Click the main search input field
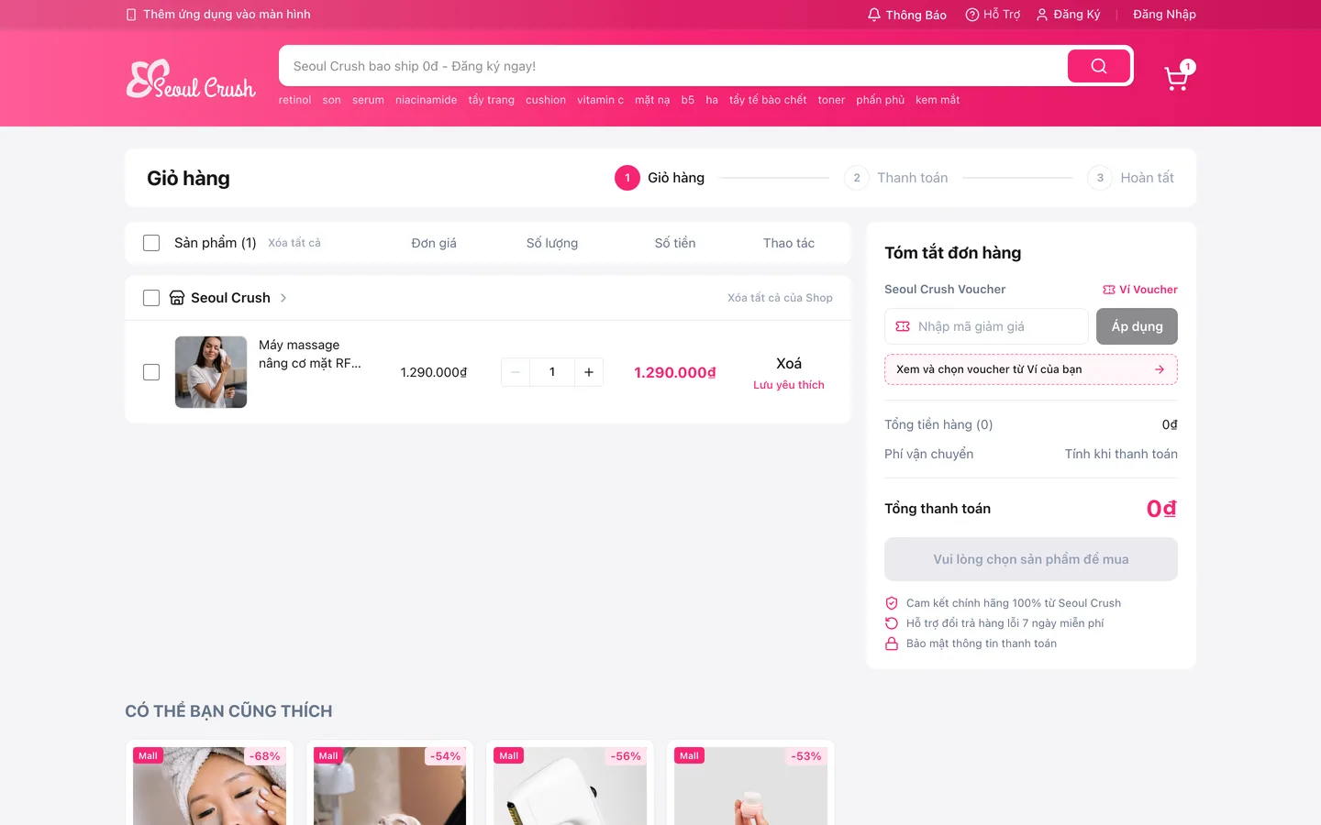The image size is (1321, 825). [673, 66]
